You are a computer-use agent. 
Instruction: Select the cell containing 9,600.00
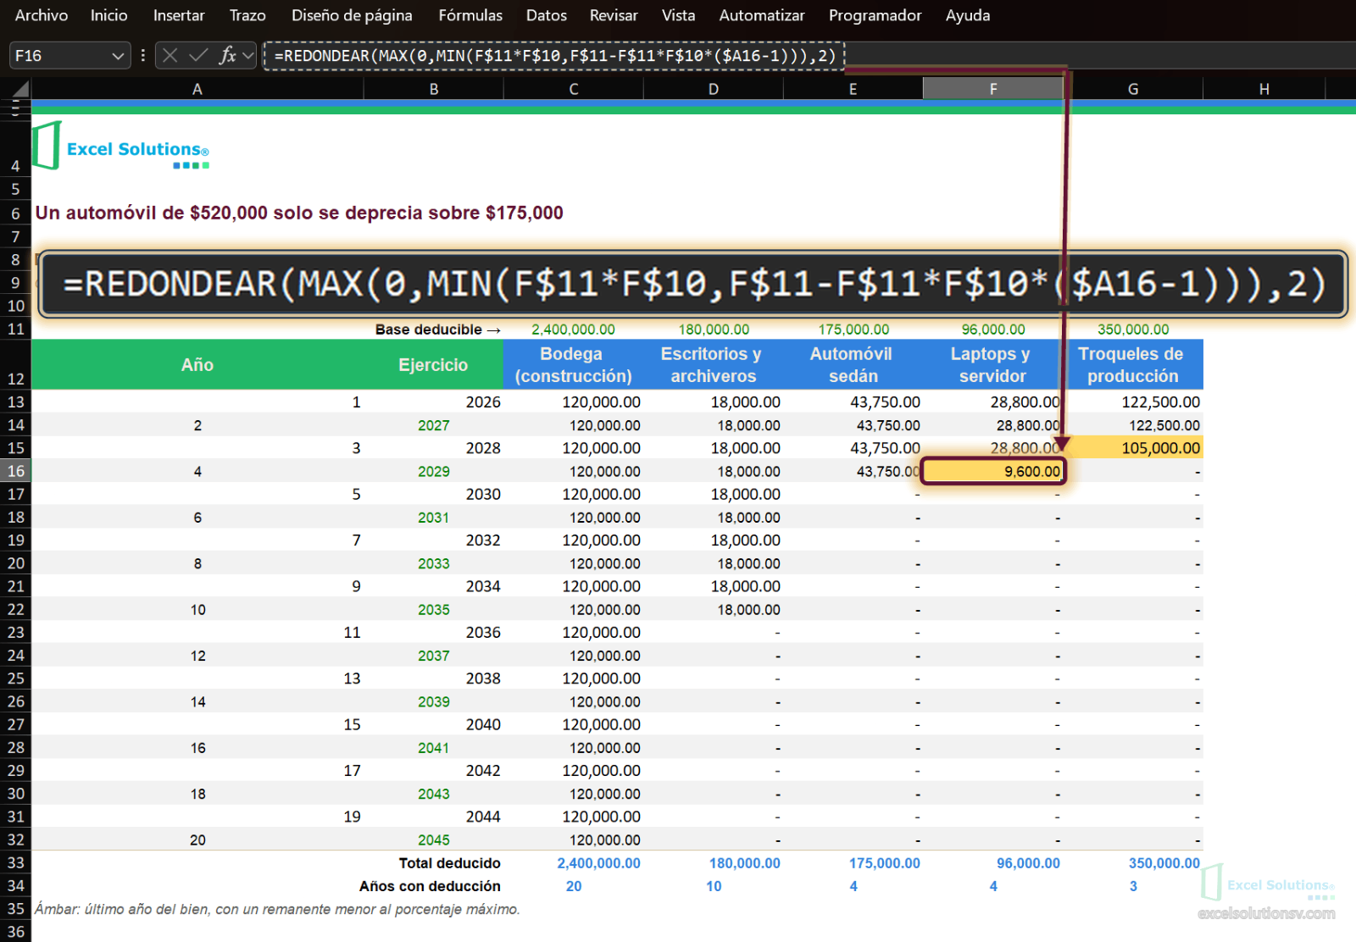pos(993,471)
